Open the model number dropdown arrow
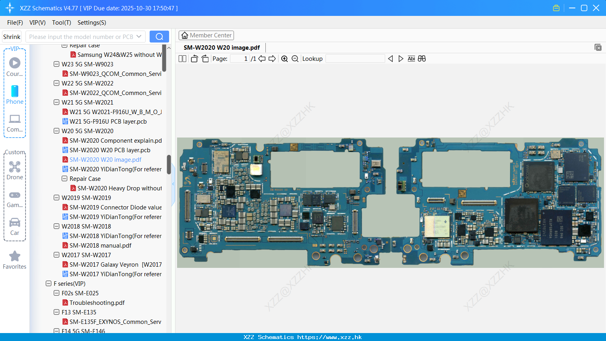The image size is (606, 341). tap(139, 37)
